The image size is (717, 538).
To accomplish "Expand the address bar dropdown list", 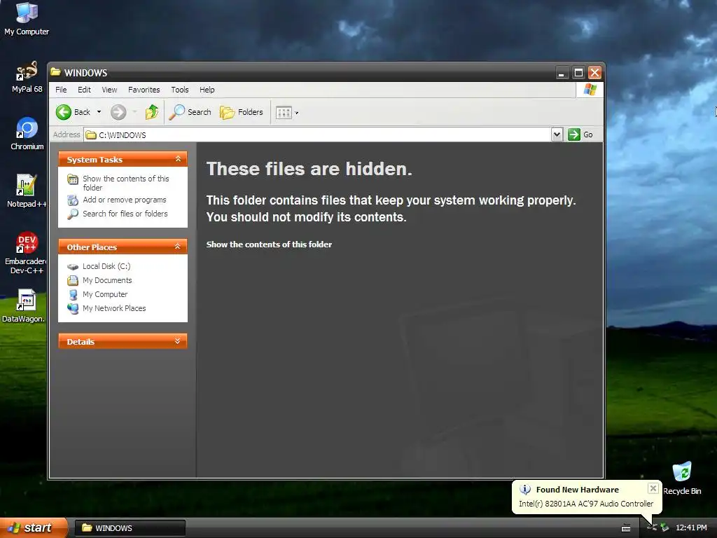I will pos(557,134).
